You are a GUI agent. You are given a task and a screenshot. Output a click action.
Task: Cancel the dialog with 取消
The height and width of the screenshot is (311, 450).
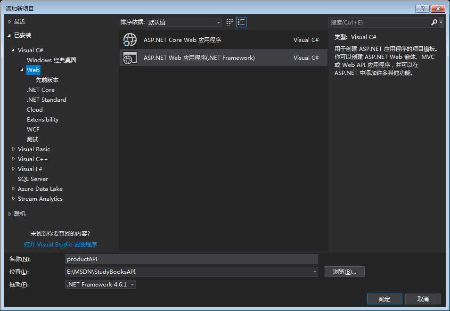tap(423, 299)
